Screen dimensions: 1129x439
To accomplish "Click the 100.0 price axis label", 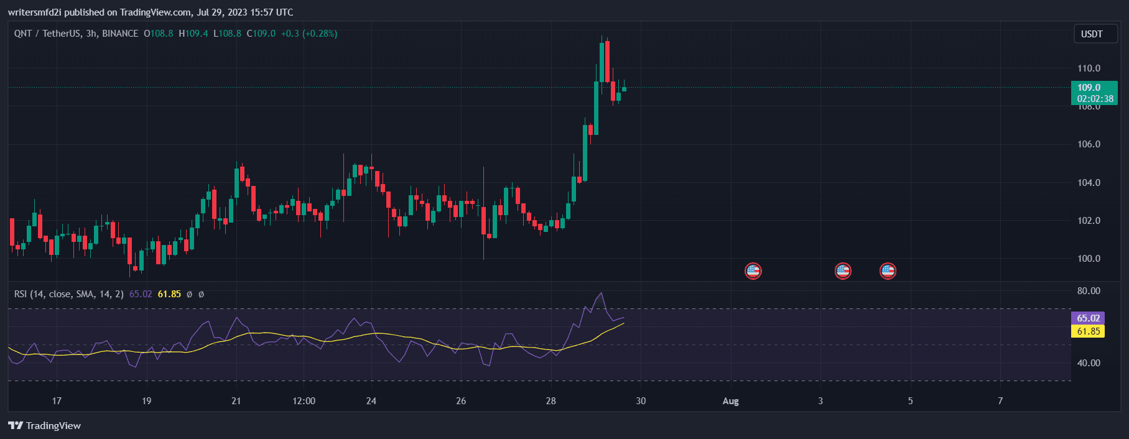I will 1089,259.
